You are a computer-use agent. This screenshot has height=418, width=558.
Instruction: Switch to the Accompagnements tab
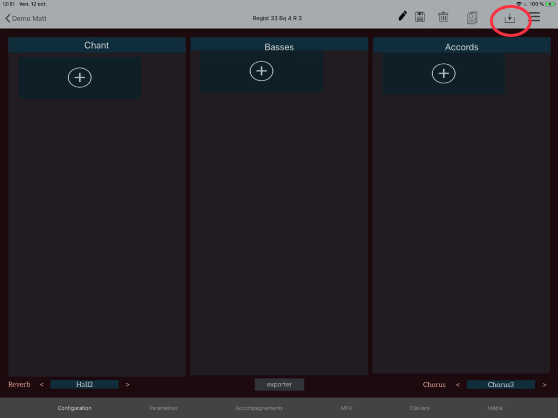point(259,408)
